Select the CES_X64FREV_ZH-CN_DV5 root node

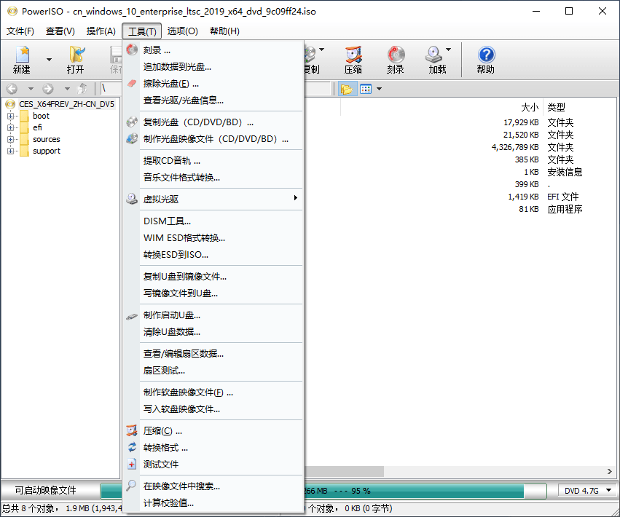(66, 104)
